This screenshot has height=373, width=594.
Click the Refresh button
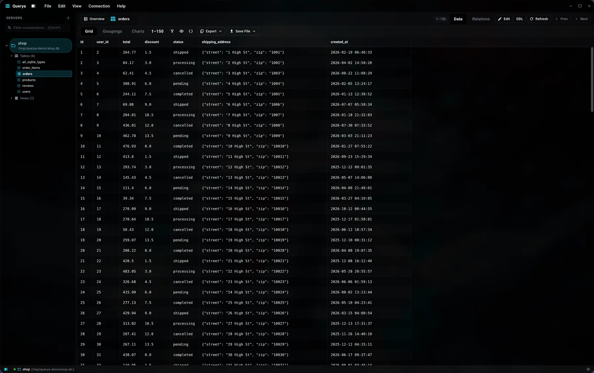point(539,19)
